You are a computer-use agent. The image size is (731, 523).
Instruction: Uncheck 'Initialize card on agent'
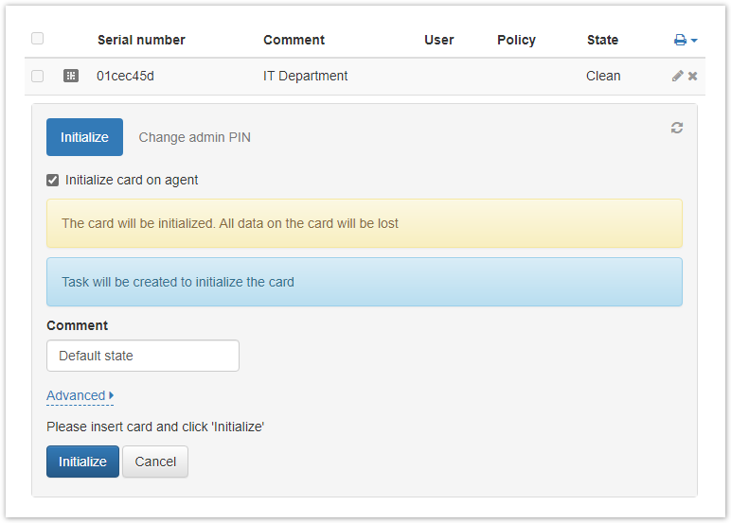pos(53,180)
